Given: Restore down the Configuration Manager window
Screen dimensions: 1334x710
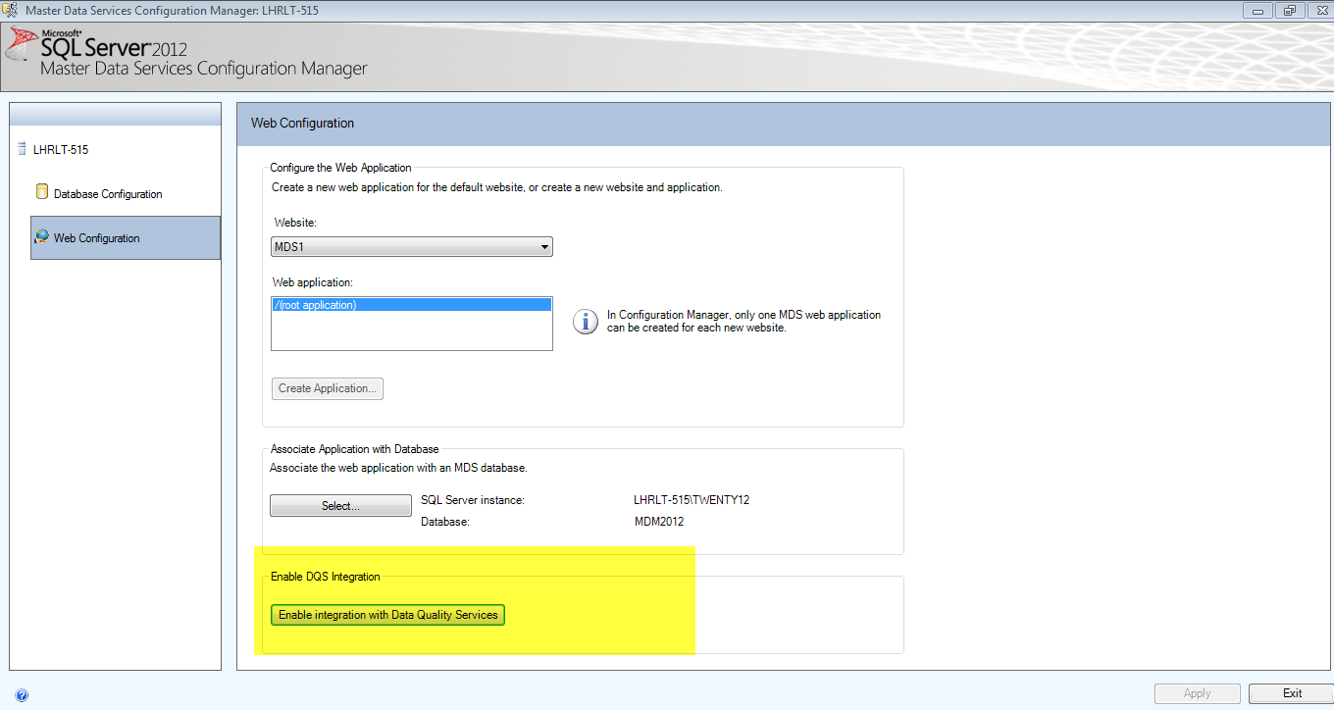Looking at the screenshot, I should 1288,10.
